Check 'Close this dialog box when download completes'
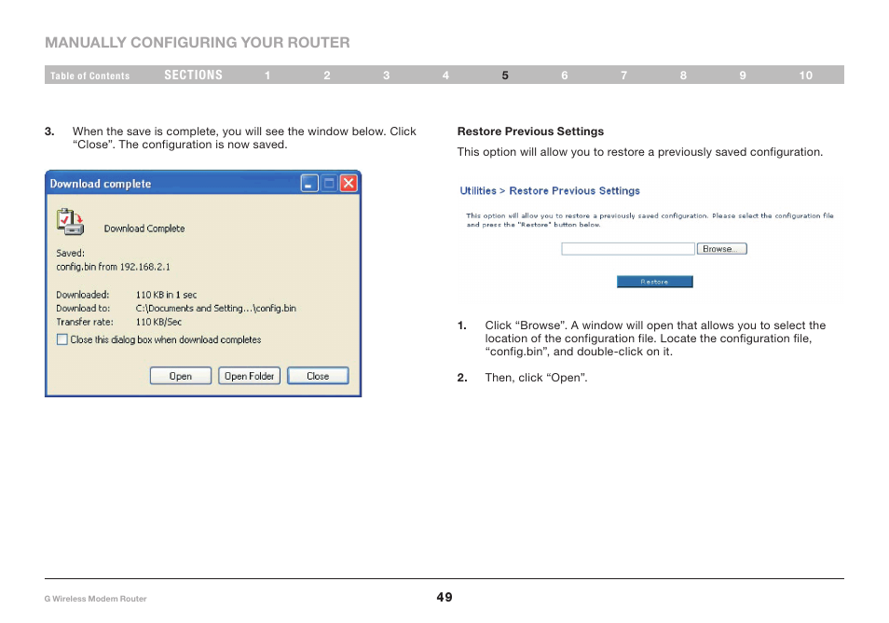Screen dimensions: 889x623 62,339
